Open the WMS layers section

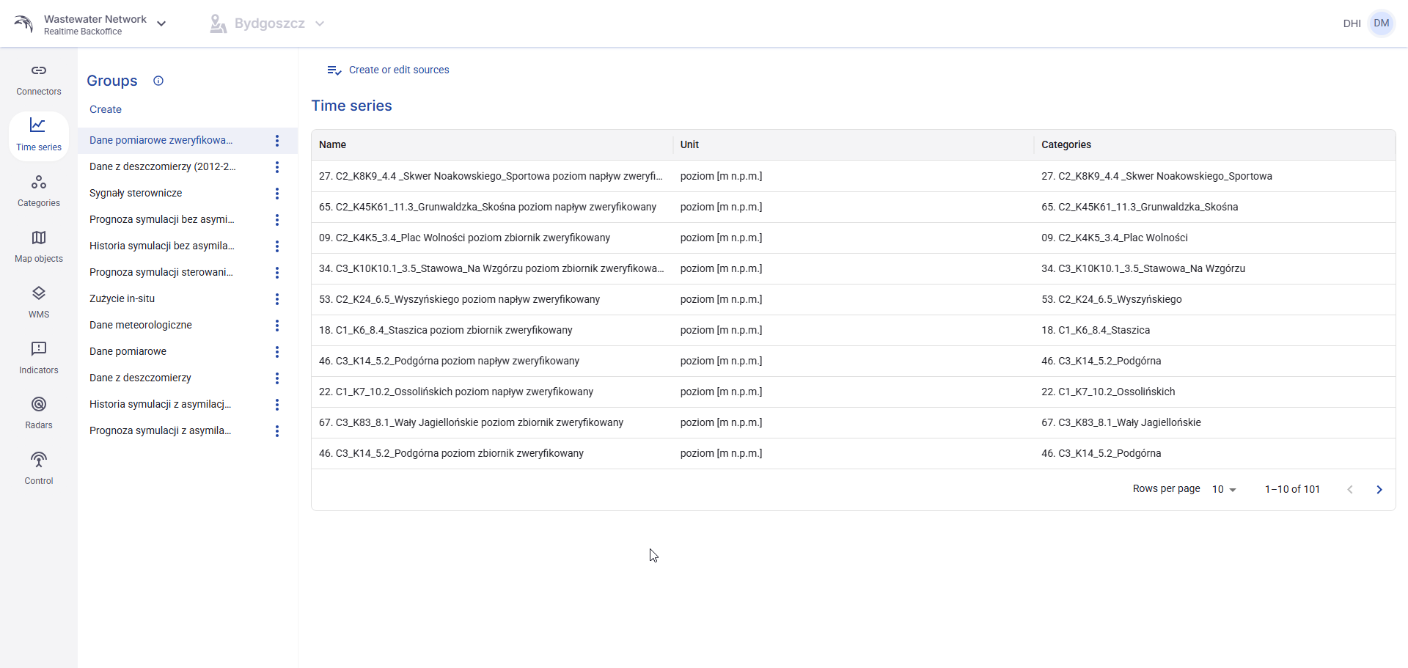point(39,303)
